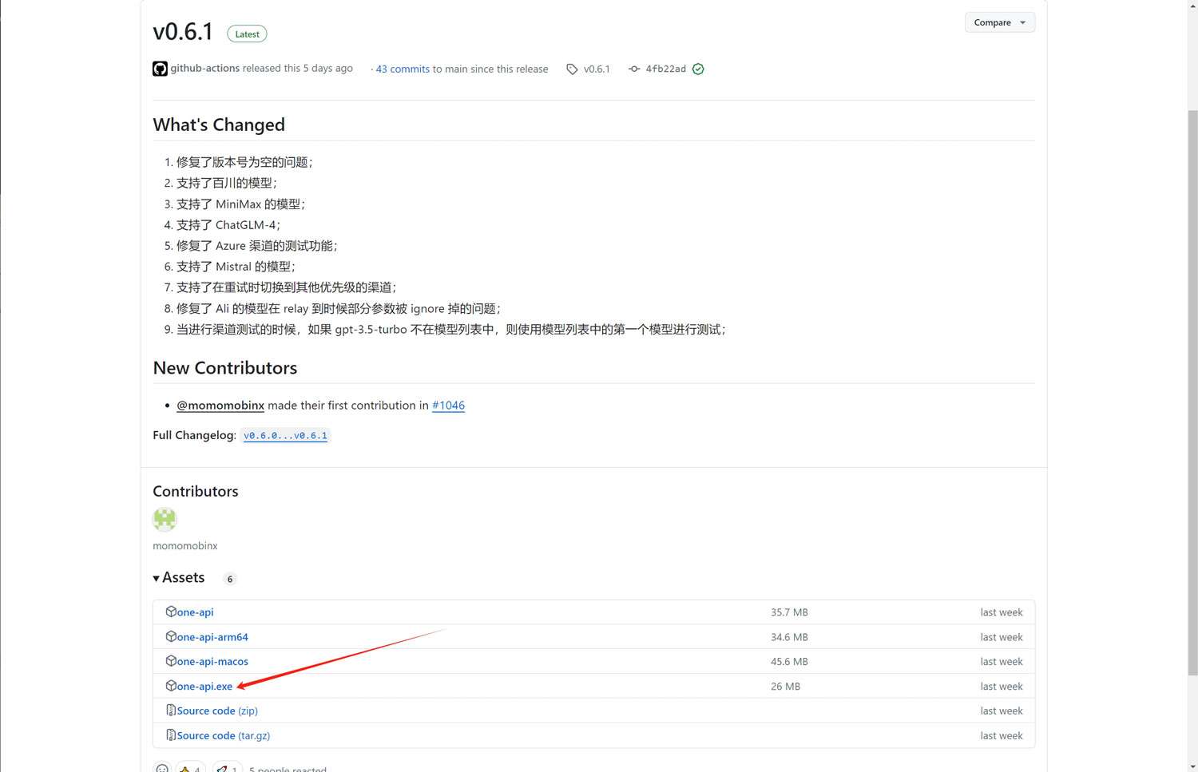
Task: Click the 45.6 MB size text
Action: click(789, 662)
